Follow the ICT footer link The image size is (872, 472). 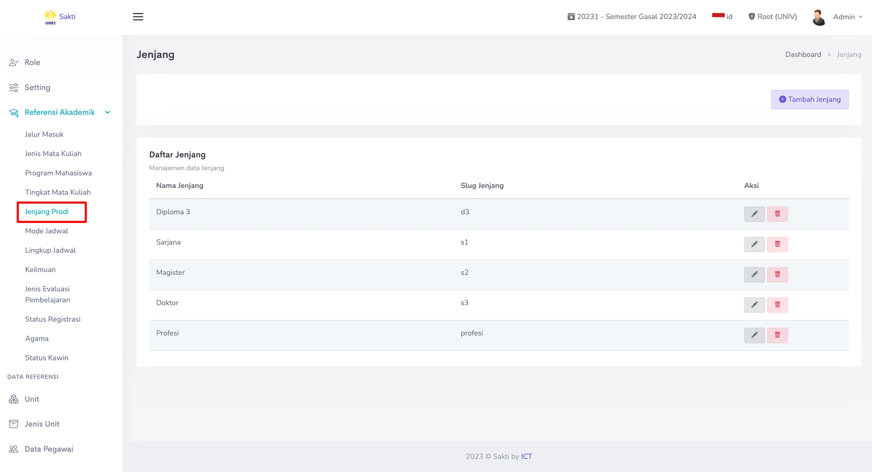(526, 457)
